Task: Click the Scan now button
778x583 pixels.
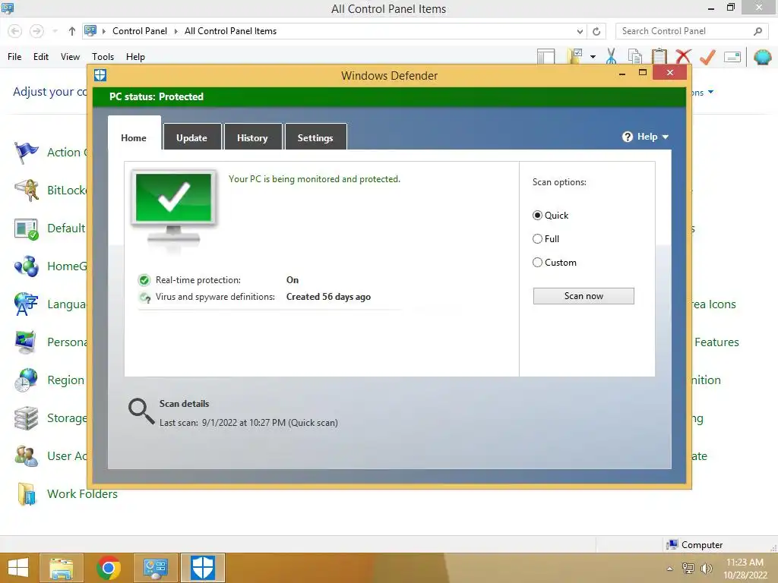Action: [x=583, y=296]
